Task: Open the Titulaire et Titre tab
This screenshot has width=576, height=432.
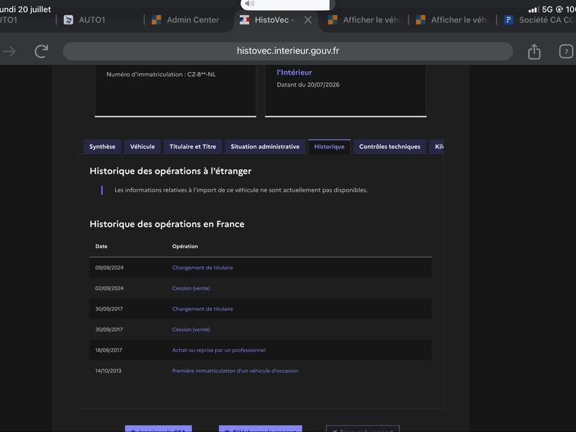Action: pos(192,147)
